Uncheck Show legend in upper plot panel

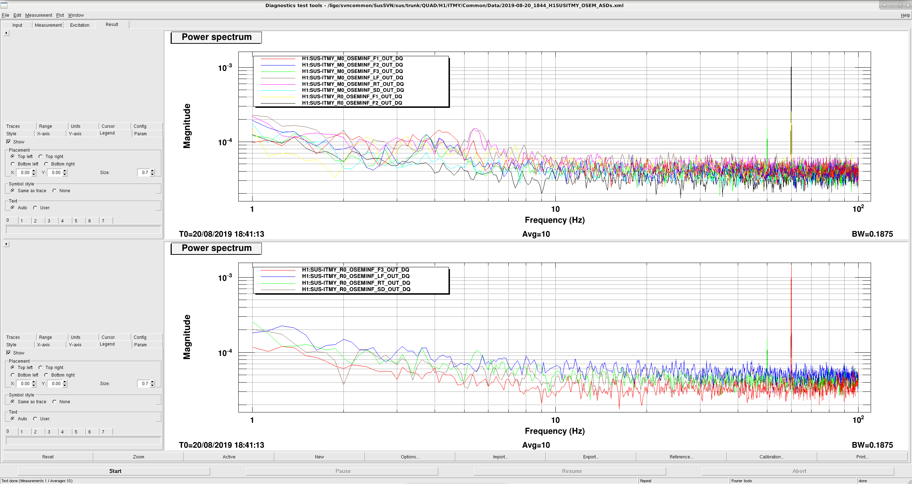9,142
